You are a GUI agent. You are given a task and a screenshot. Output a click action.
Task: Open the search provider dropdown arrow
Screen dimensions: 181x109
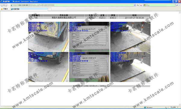click(x=179, y=5)
